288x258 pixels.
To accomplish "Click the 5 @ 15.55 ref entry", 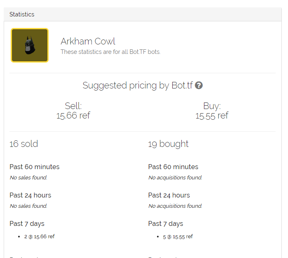I will pos(178,237).
